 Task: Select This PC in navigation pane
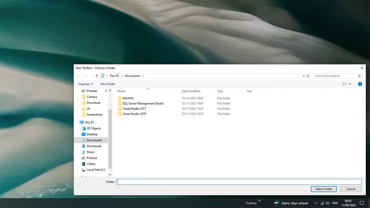click(89, 122)
